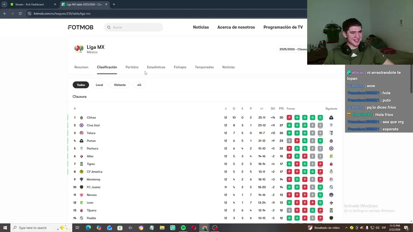Viewport: 413px width, 232px height.
Task: Click the Tigres team crest
Action: [x=81, y=164]
